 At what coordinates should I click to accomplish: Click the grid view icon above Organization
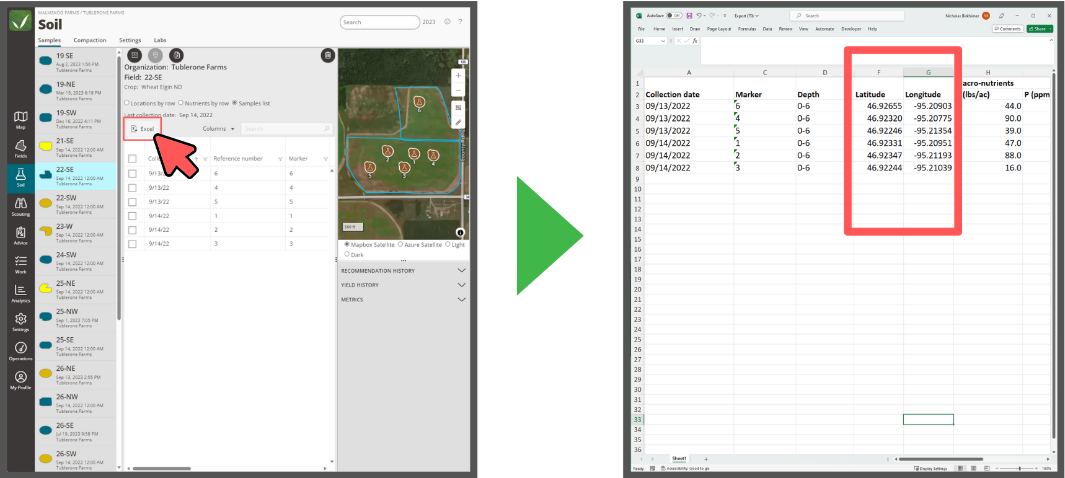pyautogui.click(x=135, y=55)
